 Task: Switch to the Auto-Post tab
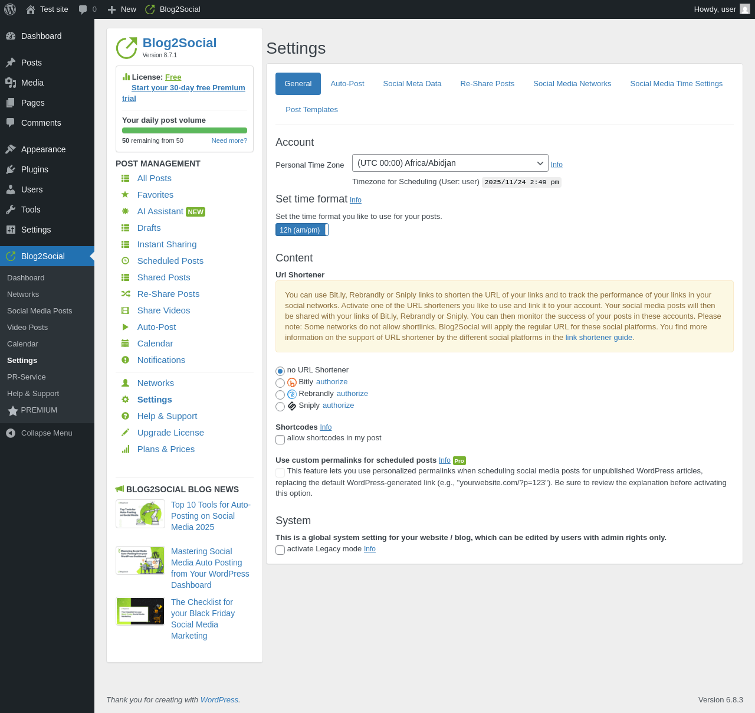tap(347, 84)
